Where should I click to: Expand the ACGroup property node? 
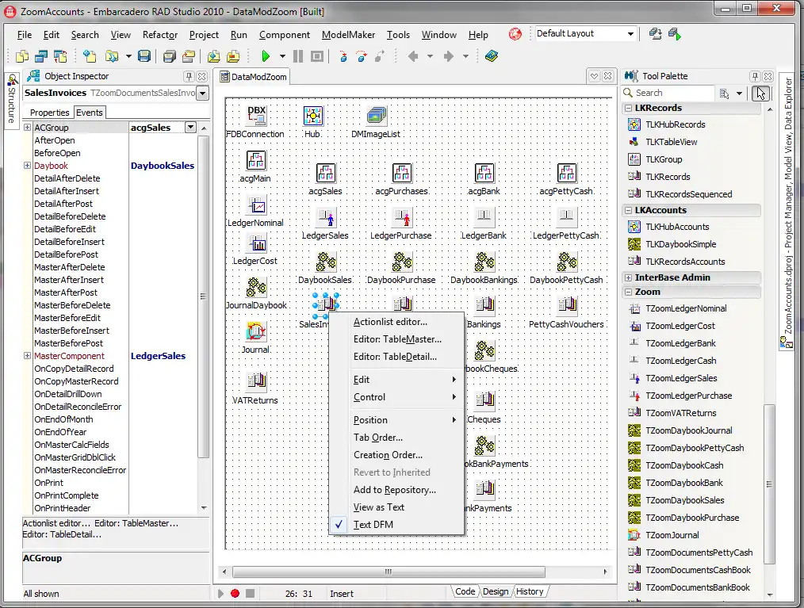point(27,127)
